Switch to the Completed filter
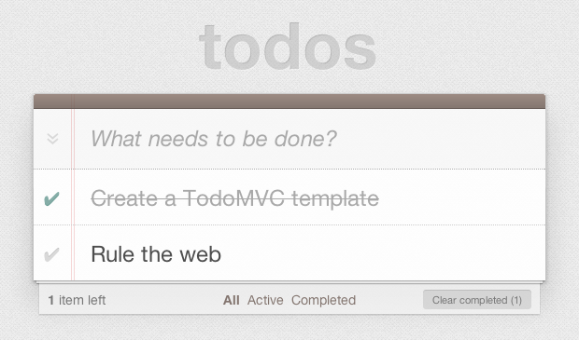The image size is (579, 340). (x=323, y=300)
